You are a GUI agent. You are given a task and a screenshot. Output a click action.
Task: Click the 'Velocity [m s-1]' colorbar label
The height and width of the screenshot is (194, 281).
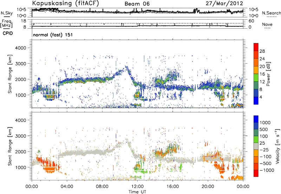point(277,146)
